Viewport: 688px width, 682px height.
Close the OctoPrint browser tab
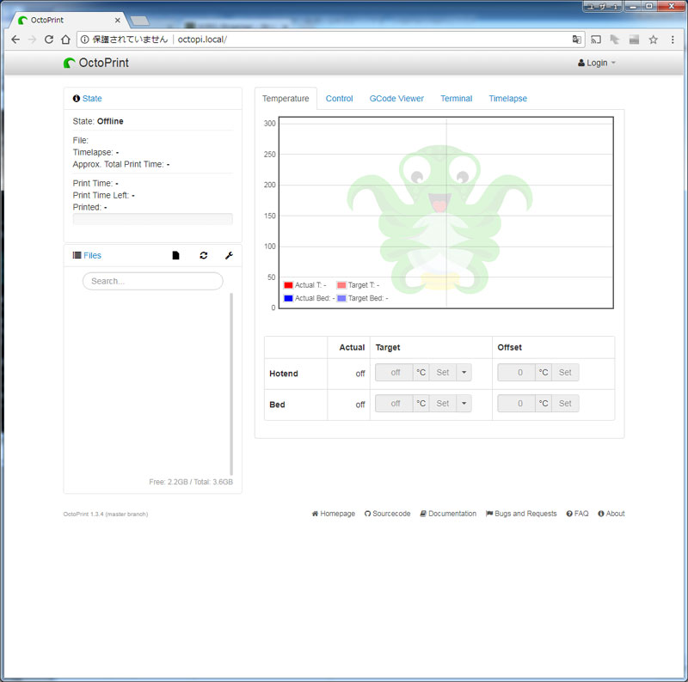tap(118, 20)
